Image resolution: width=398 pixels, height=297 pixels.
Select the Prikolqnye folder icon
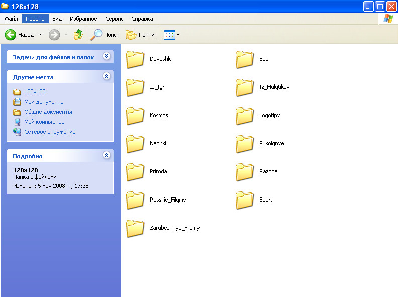pos(245,144)
